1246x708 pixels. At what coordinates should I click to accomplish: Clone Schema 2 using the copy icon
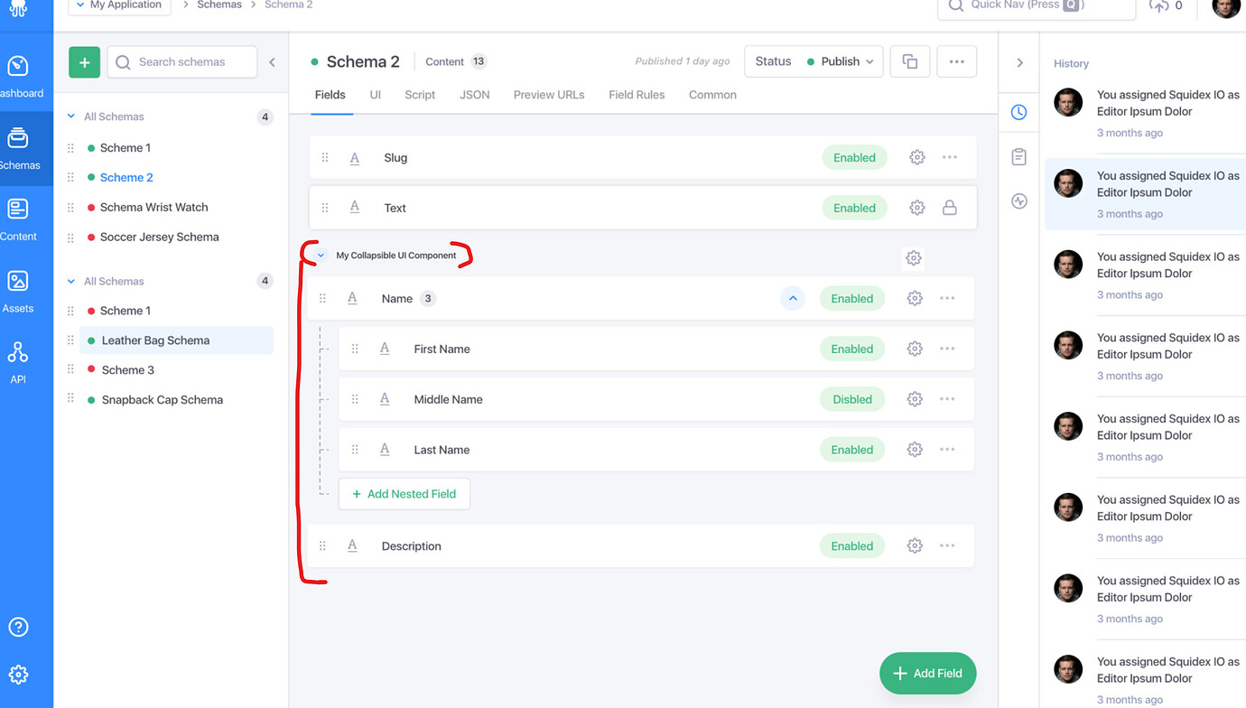pyautogui.click(x=909, y=61)
